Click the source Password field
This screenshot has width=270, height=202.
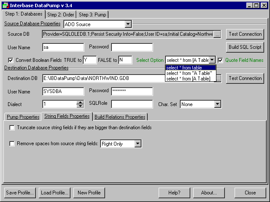[x=132, y=48]
